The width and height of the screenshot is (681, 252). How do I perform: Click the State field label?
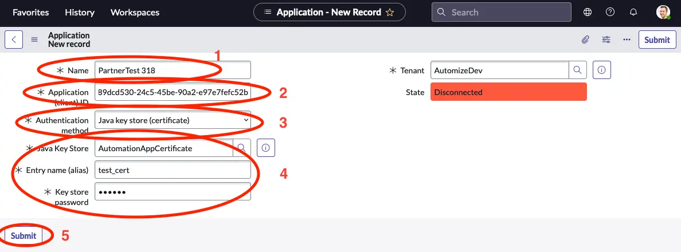coord(415,92)
